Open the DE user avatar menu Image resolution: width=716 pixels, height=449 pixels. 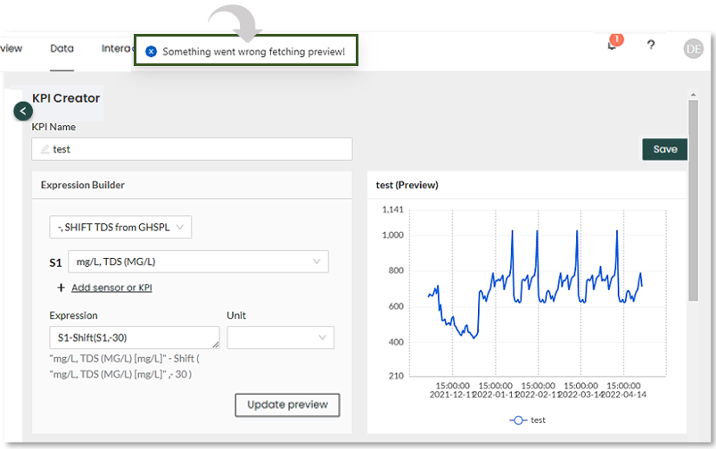point(693,48)
